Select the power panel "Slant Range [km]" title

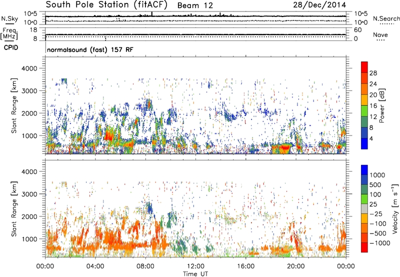[x=14, y=105]
